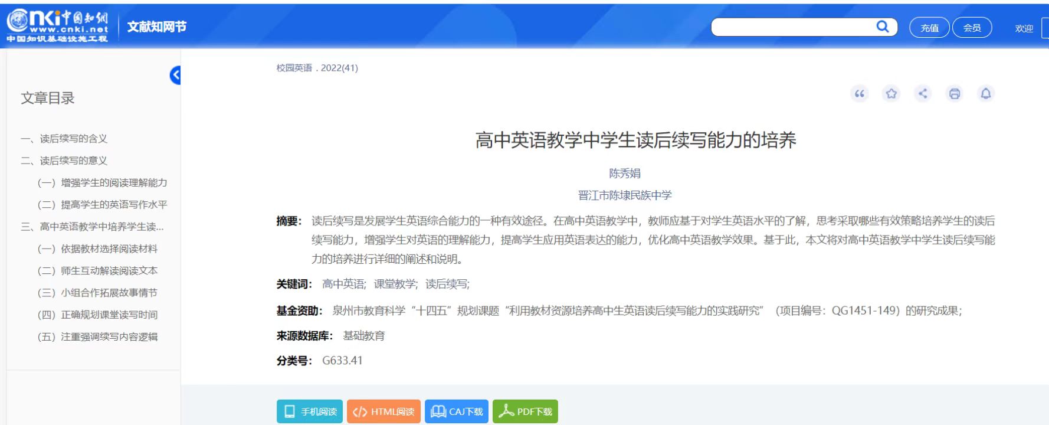
Task: Click the 会员 membership button
Action: 972,28
